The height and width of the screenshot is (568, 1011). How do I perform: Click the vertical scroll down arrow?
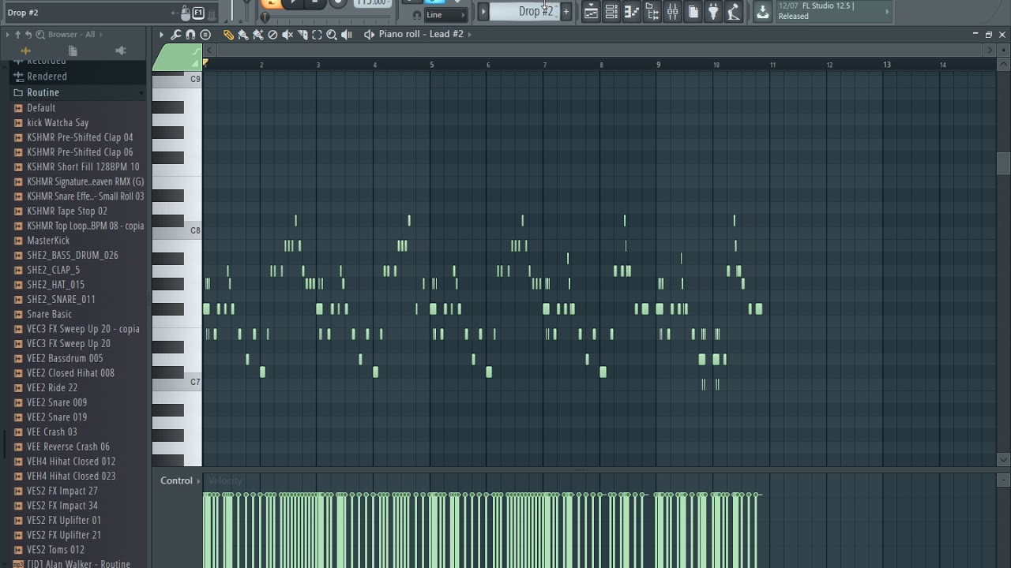pos(1003,460)
